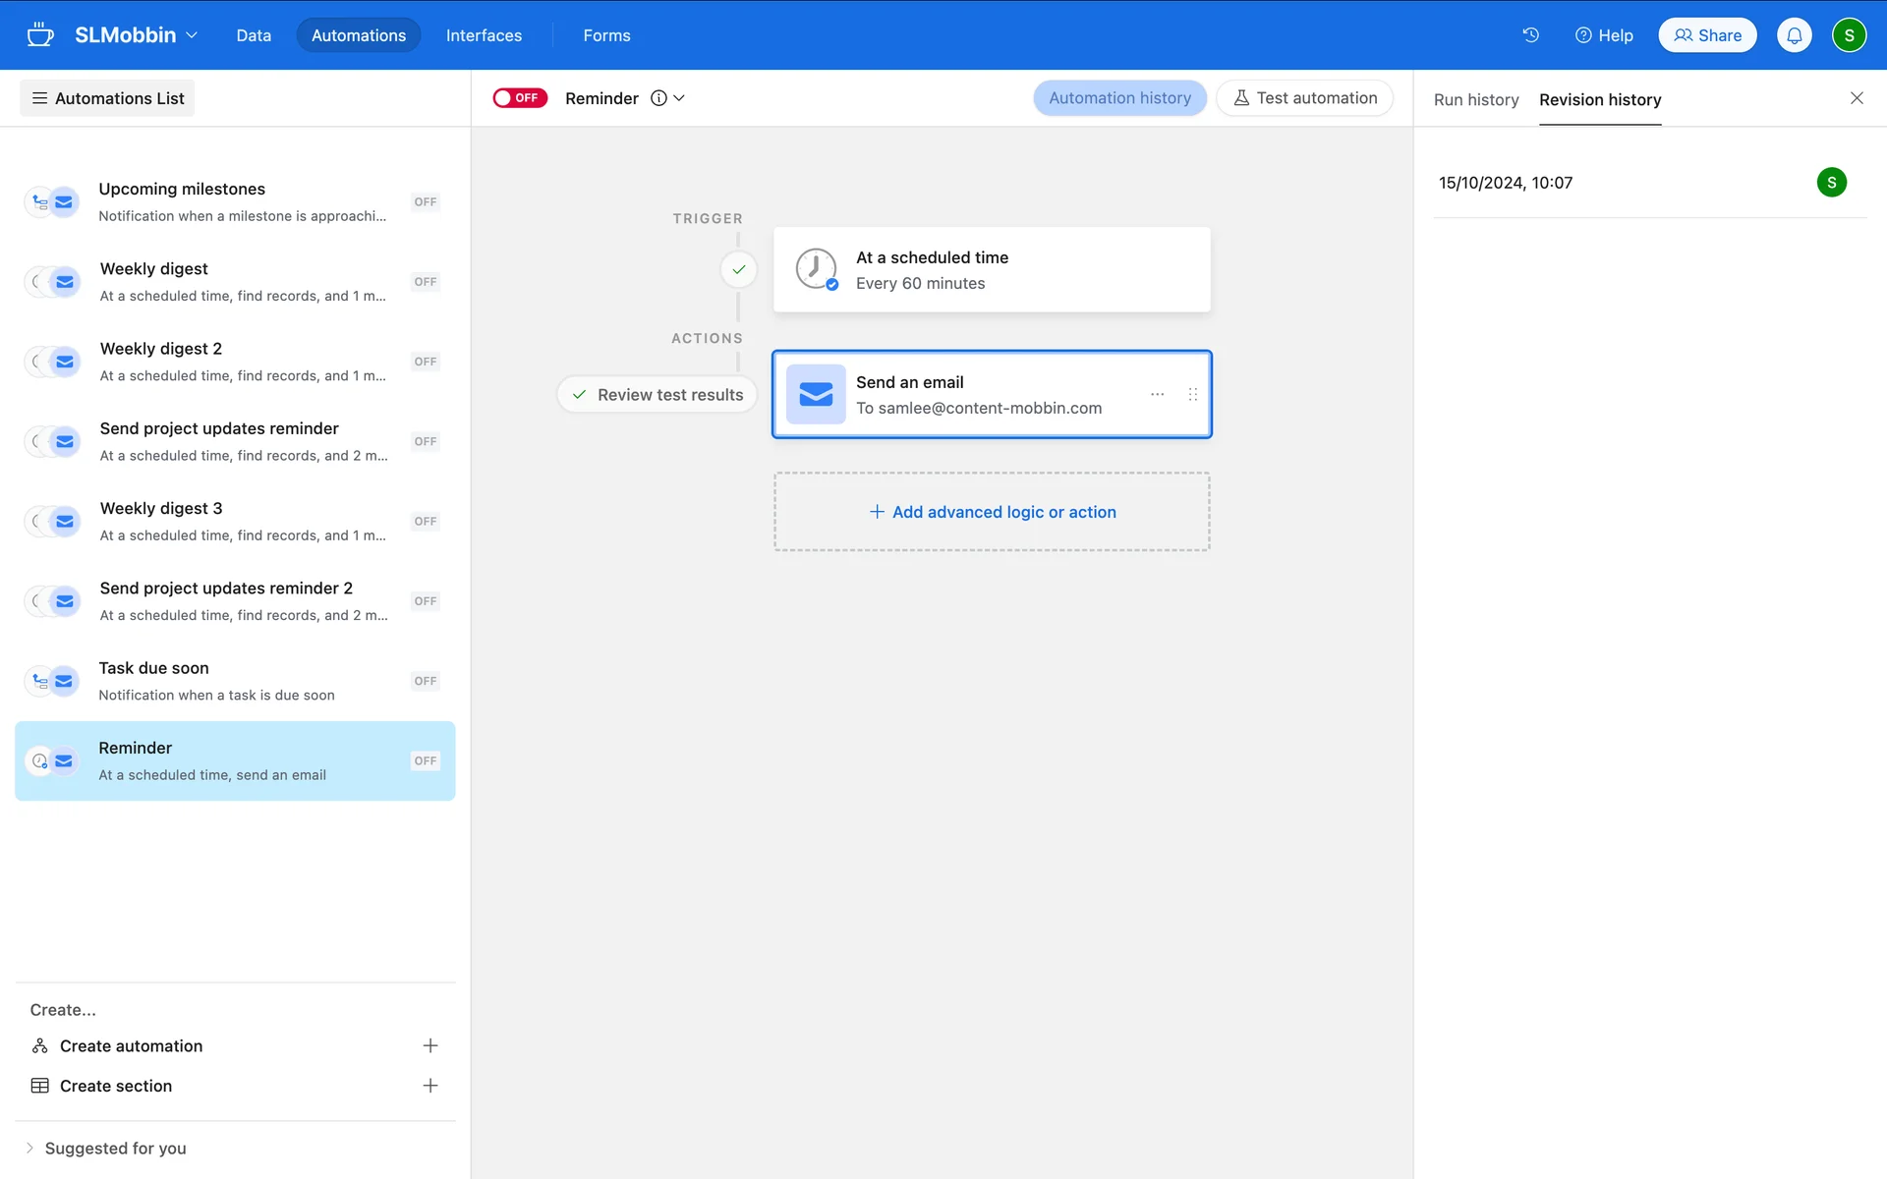Viewport: 1887px width, 1179px height.
Task: Click the scheduled time clock icon
Action: coord(816,269)
